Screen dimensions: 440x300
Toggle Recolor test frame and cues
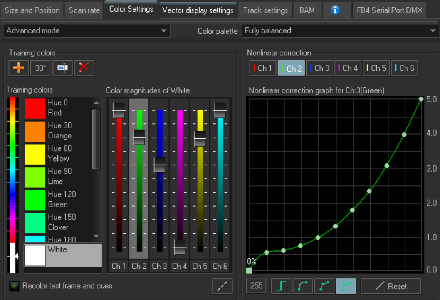15,286
